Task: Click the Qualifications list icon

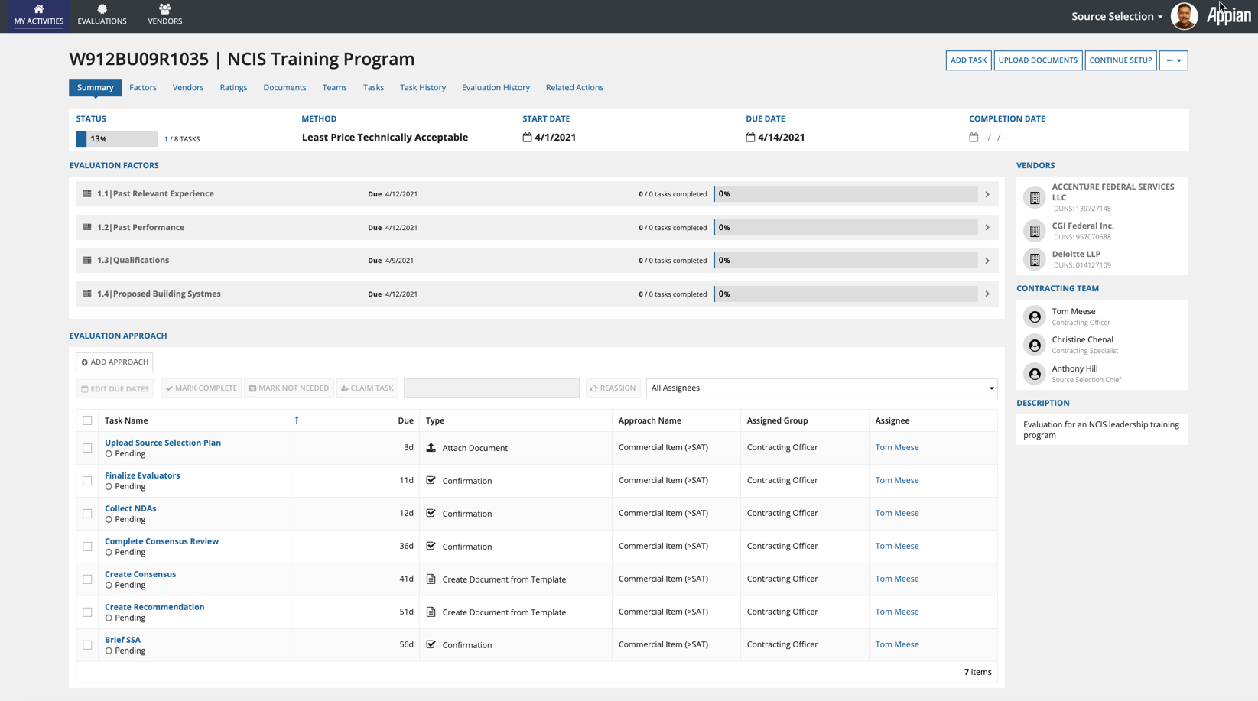Action: [87, 261]
